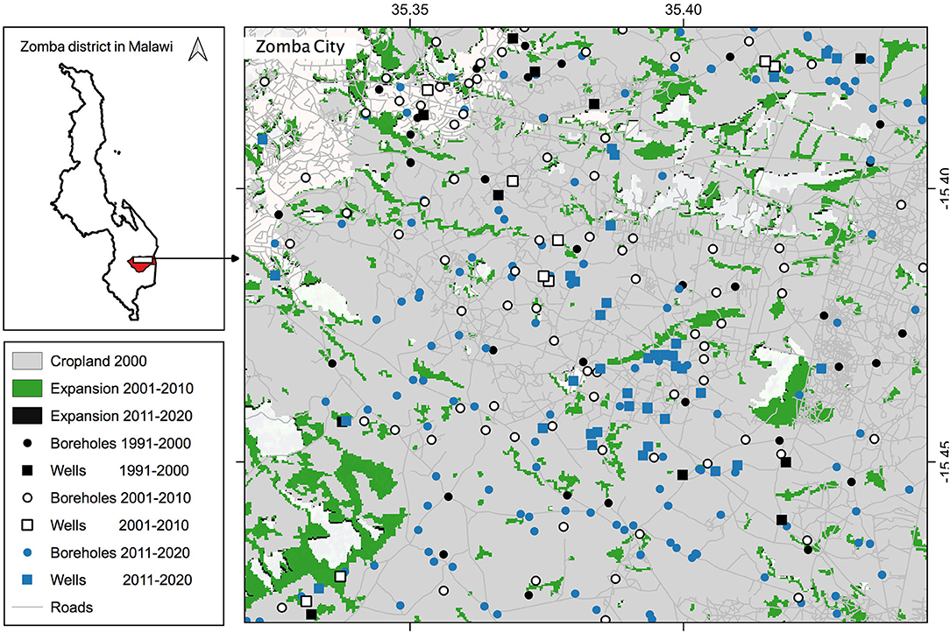Click the 'Zomba City' map label

tap(300, 46)
